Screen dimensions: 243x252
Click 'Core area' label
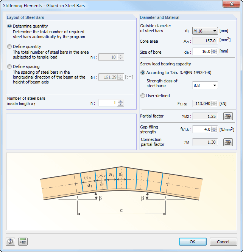click(149, 41)
